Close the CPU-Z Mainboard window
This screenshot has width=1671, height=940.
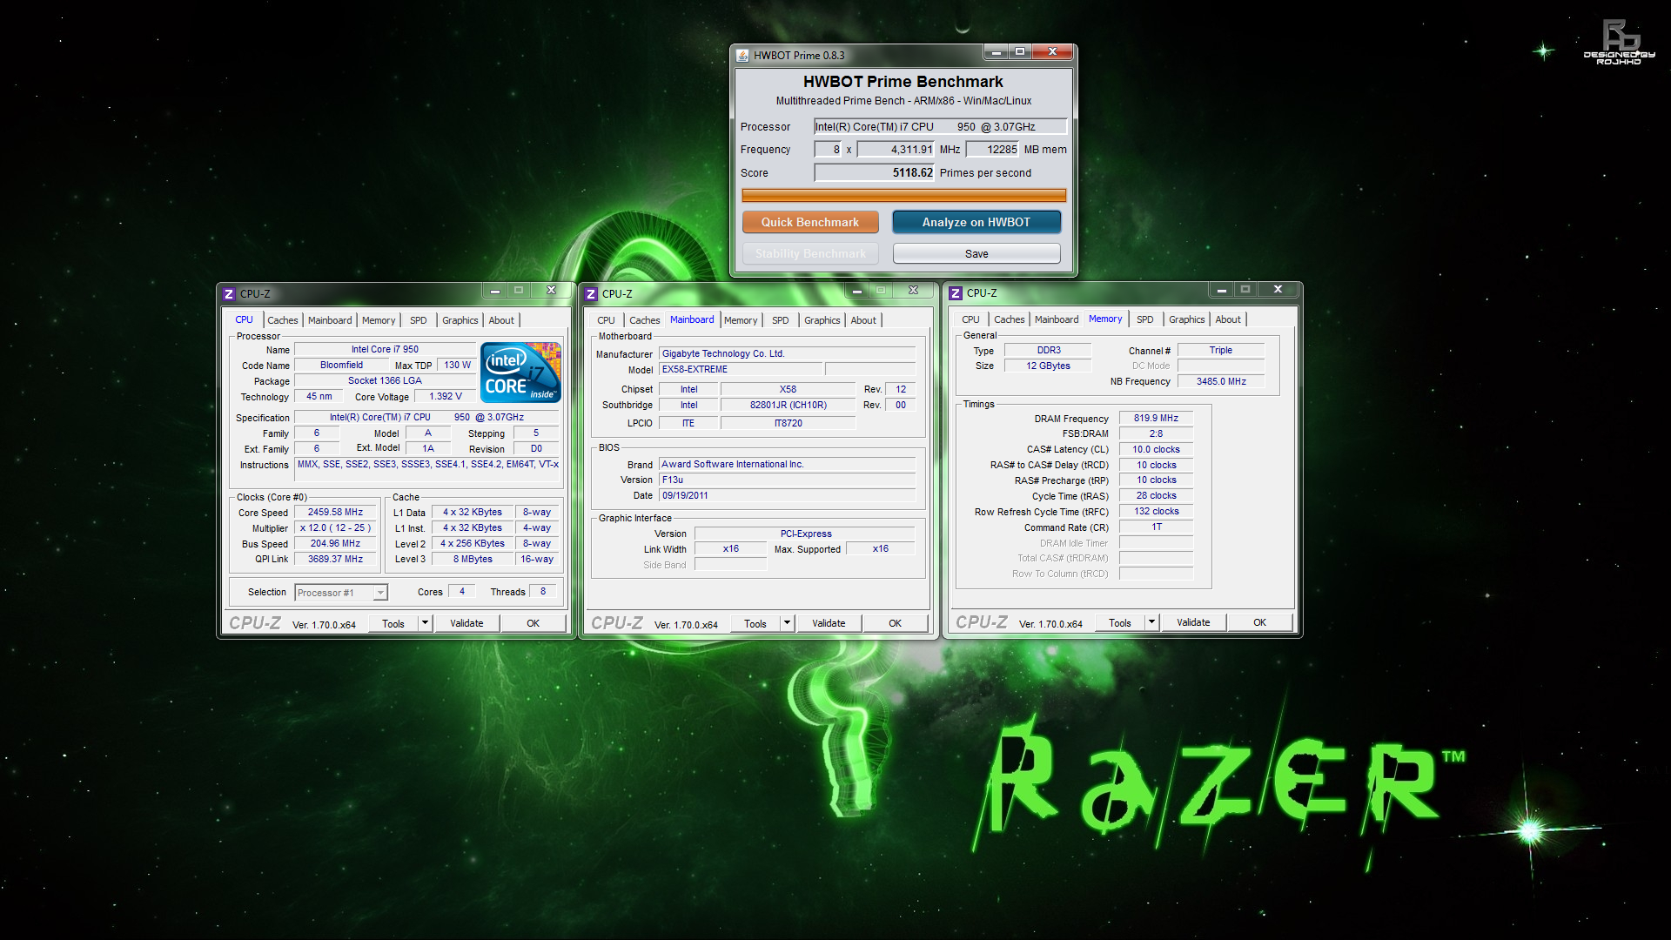coord(913,291)
